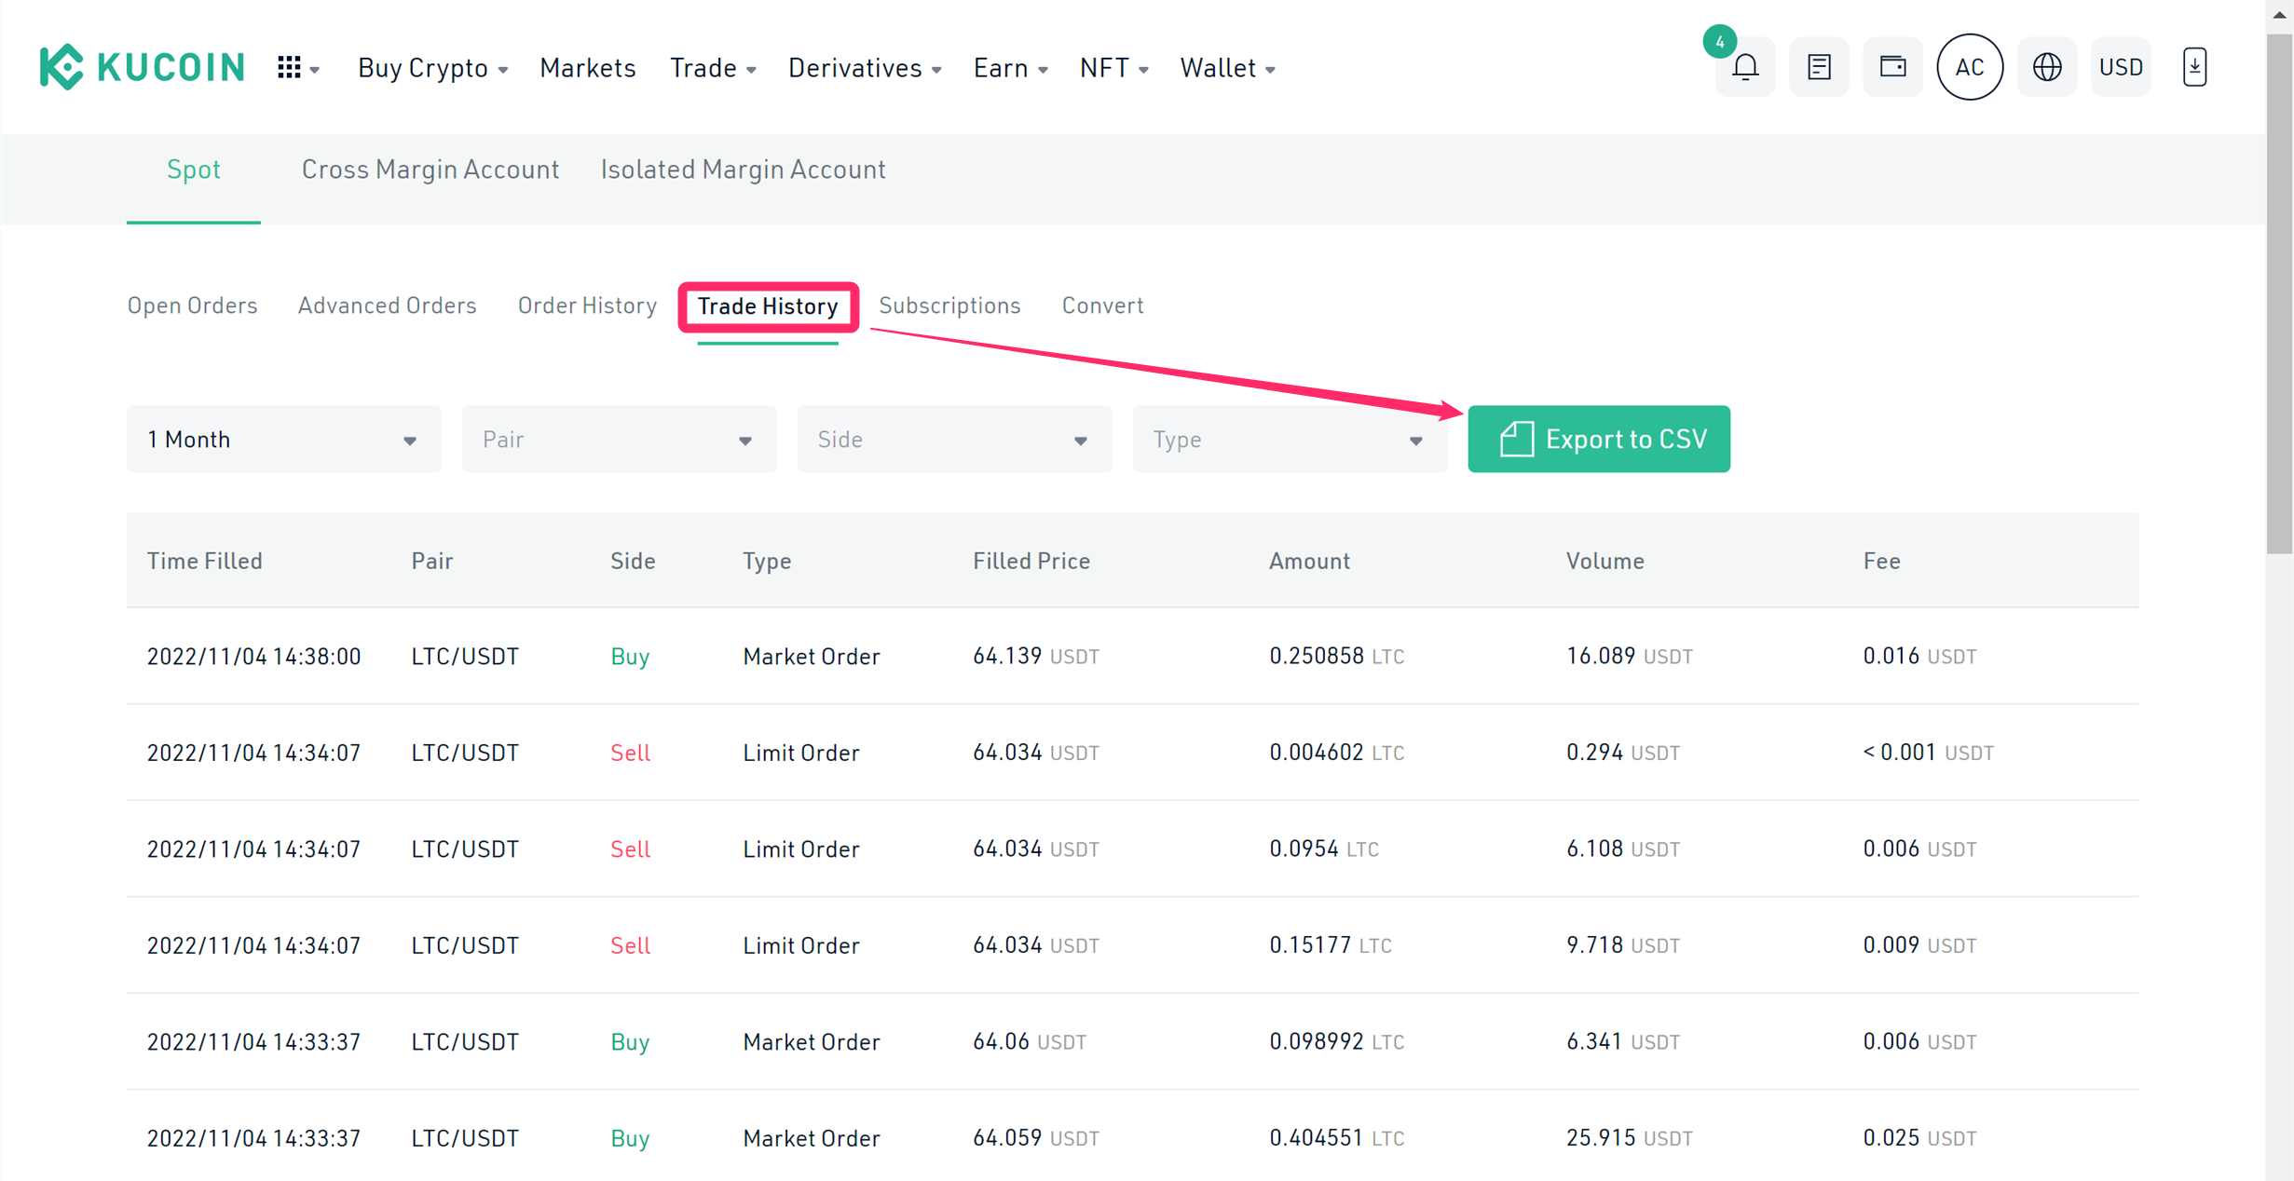Expand the Earn menu
Viewport: 2294px width, 1181px height.
[x=1011, y=68]
